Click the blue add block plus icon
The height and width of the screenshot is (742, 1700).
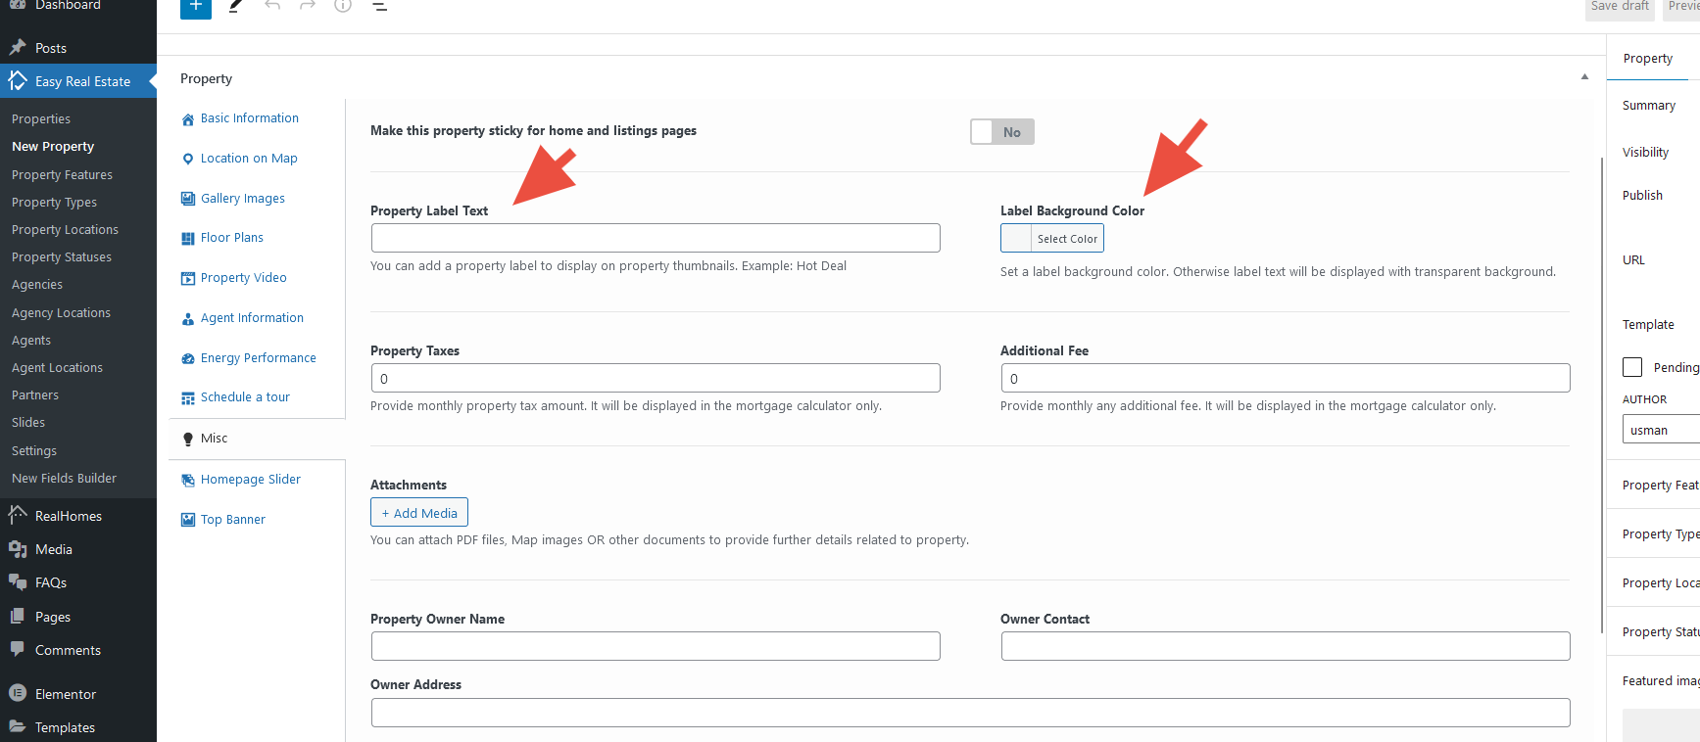tap(196, 7)
